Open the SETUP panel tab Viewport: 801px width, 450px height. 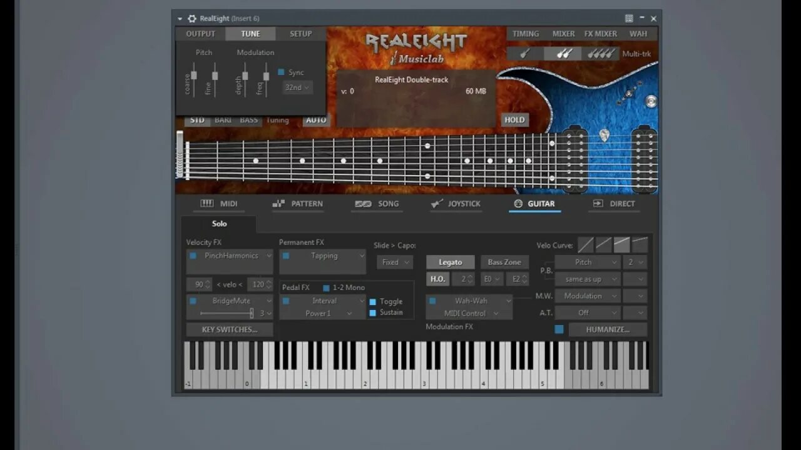[x=300, y=34]
